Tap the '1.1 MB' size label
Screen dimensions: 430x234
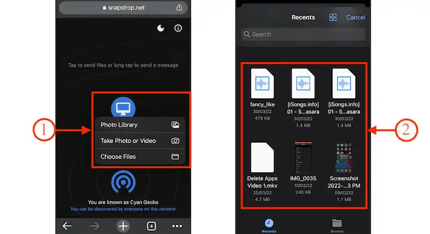pos(344,200)
